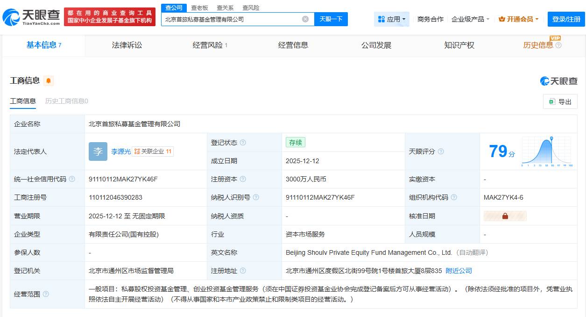The width and height of the screenshot is (586, 317).
Task: Click help icon beside 统一社会信用代码
Action: tap(71, 179)
